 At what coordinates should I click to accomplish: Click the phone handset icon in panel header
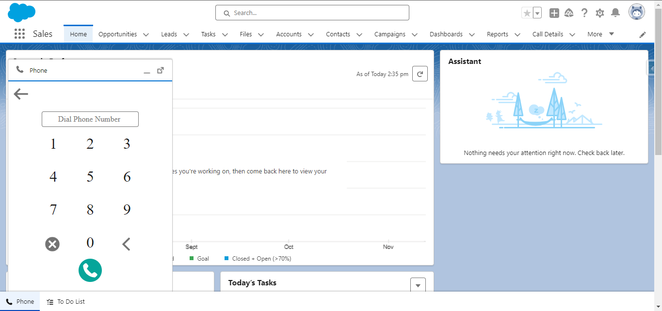pos(20,70)
